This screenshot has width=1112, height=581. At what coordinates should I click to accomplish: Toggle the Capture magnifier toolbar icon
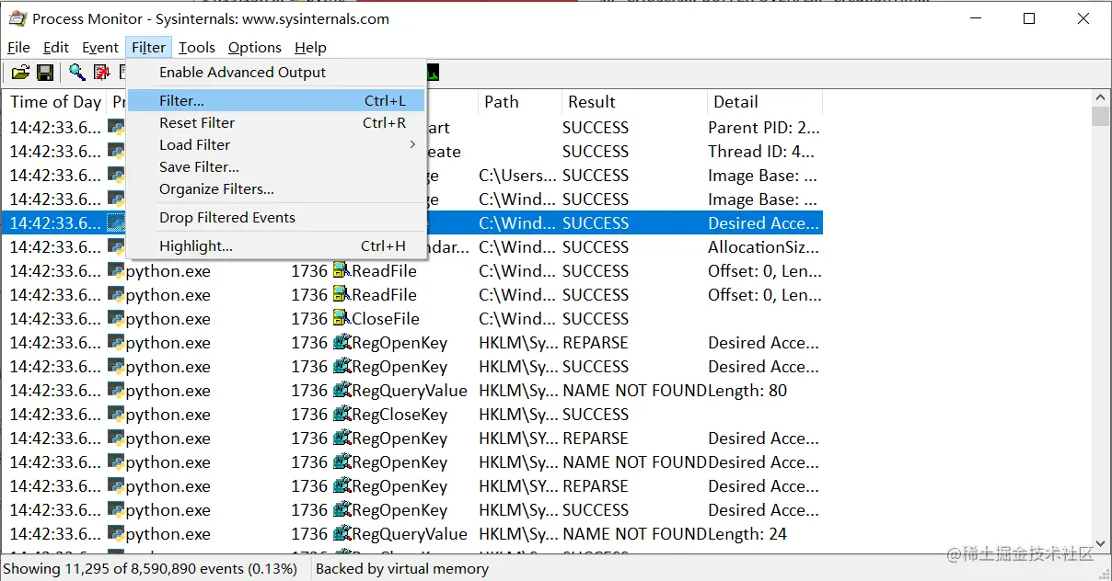pyautogui.click(x=77, y=73)
